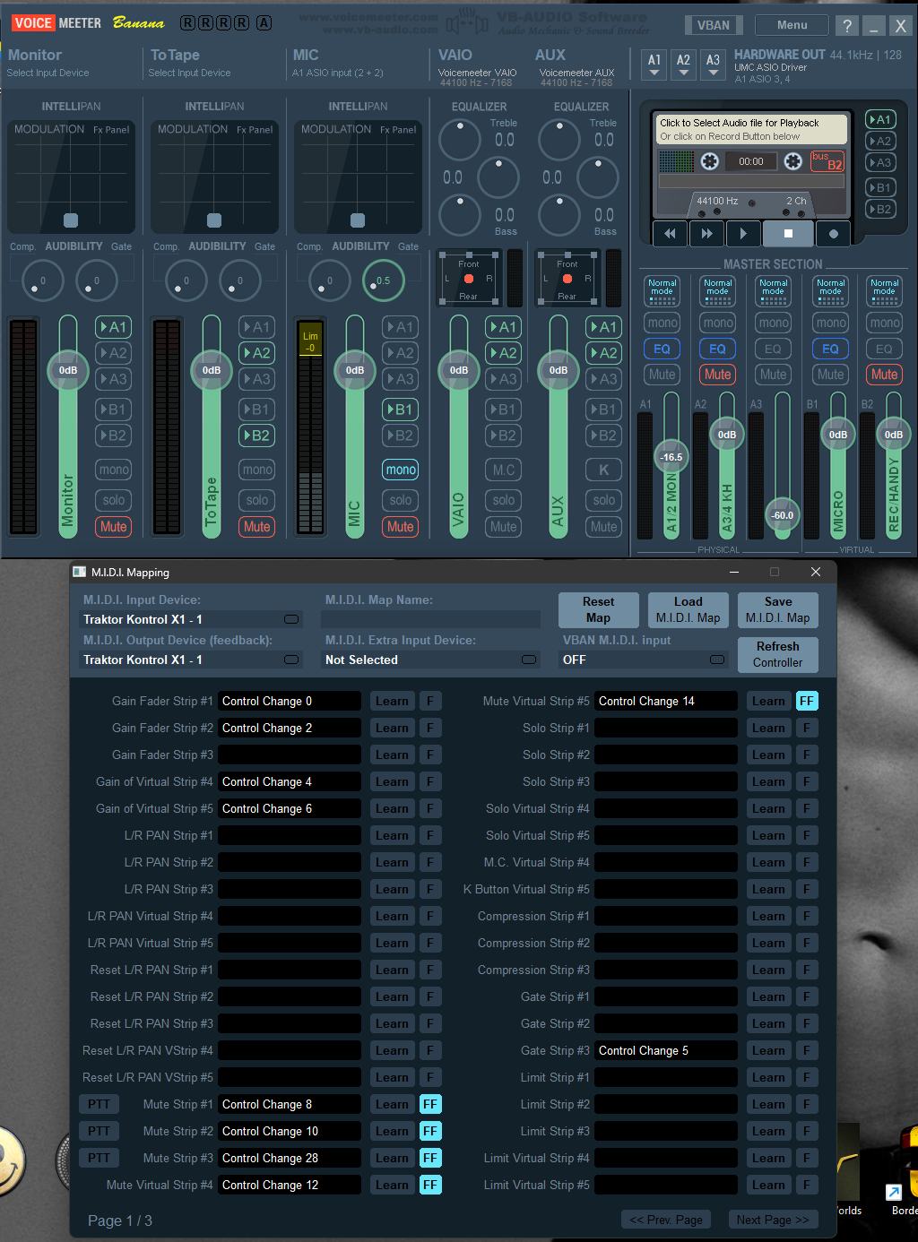The width and height of the screenshot is (918, 1242).
Task: Toggle feedback FF for Mute Strip #2
Action: click(x=430, y=1131)
